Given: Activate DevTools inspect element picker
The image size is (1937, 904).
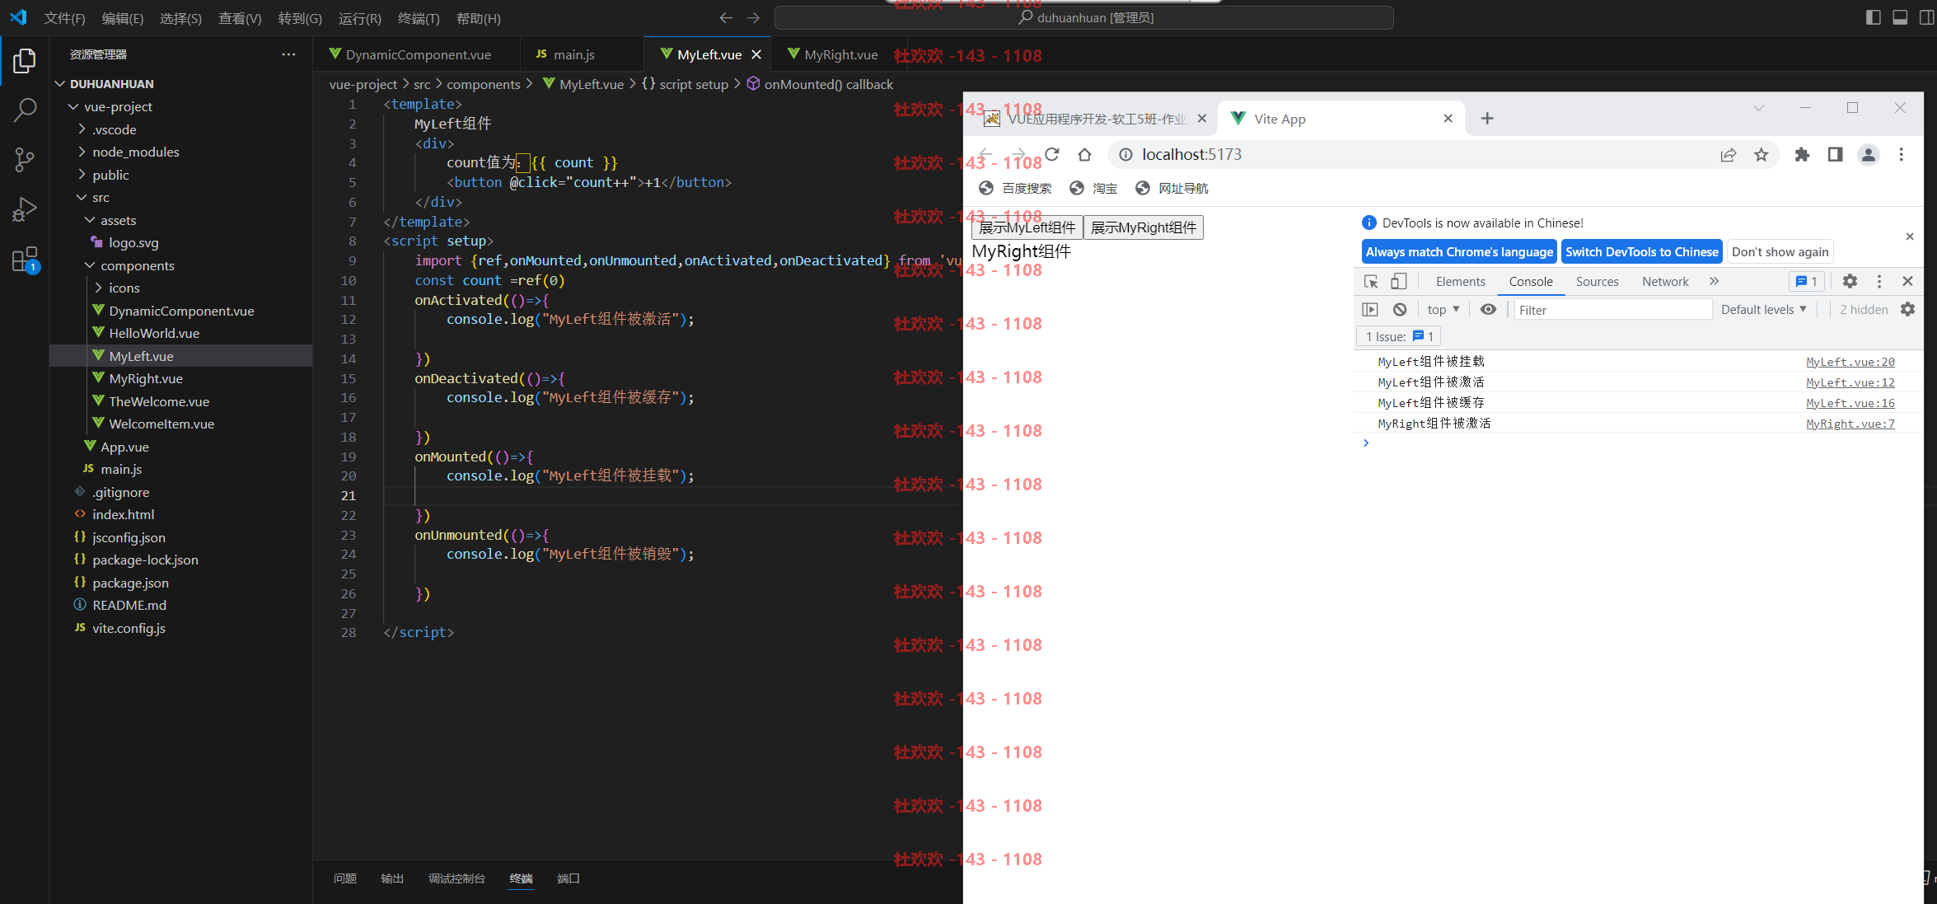Looking at the screenshot, I should point(1371,282).
